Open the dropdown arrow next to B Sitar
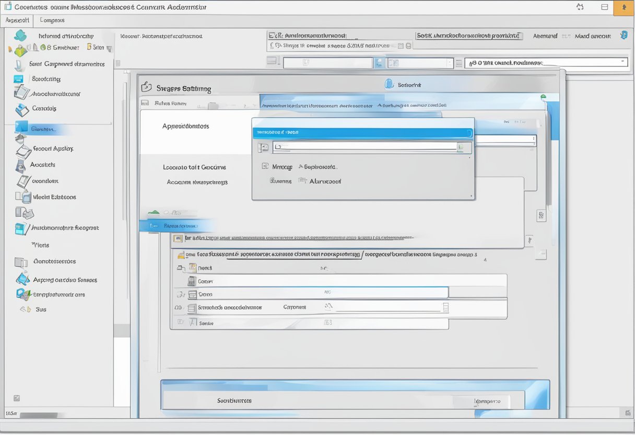 (x=109, y=48)
